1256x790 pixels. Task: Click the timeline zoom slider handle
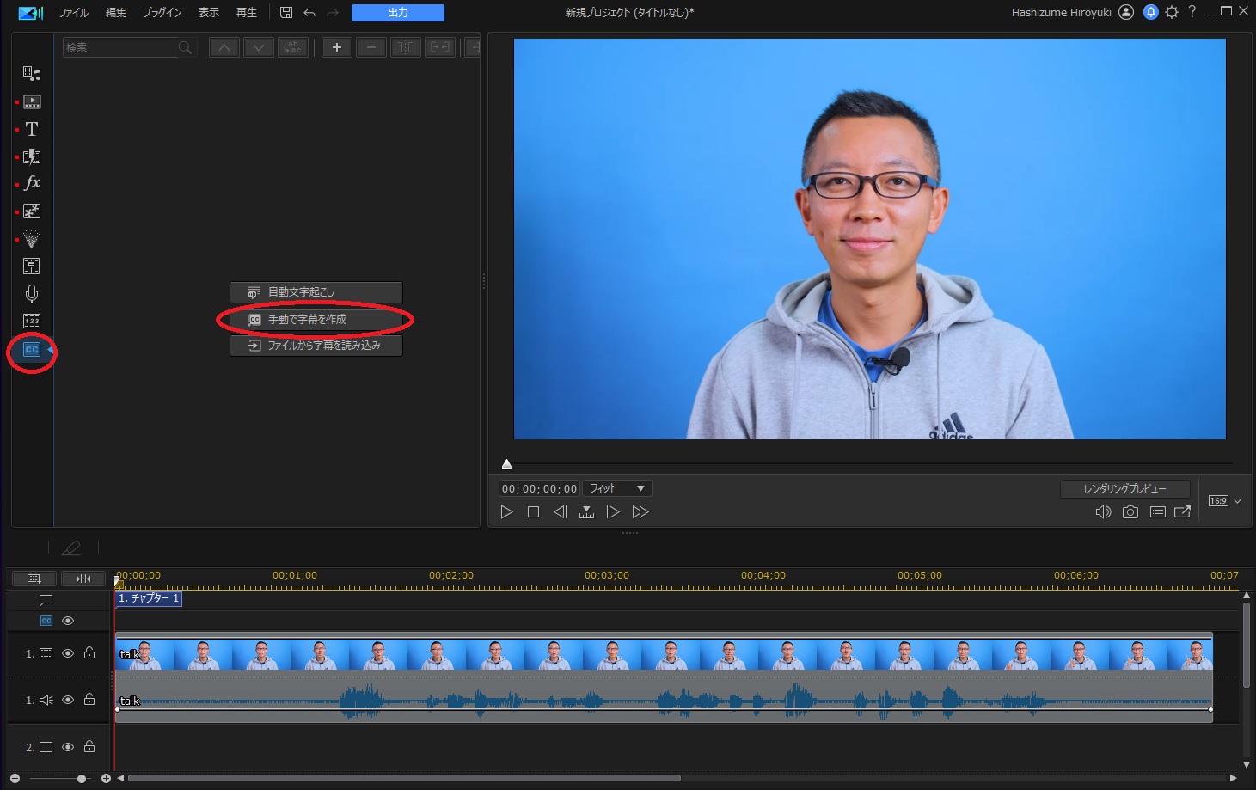point(82,779)
